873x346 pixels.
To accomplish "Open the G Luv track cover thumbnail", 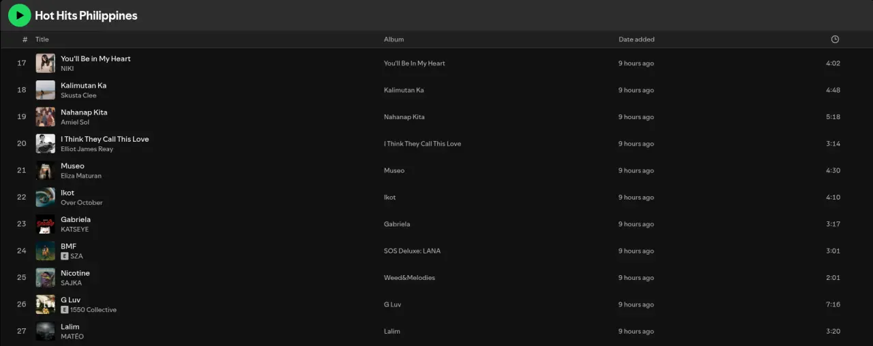I will [x=46, y=304].
